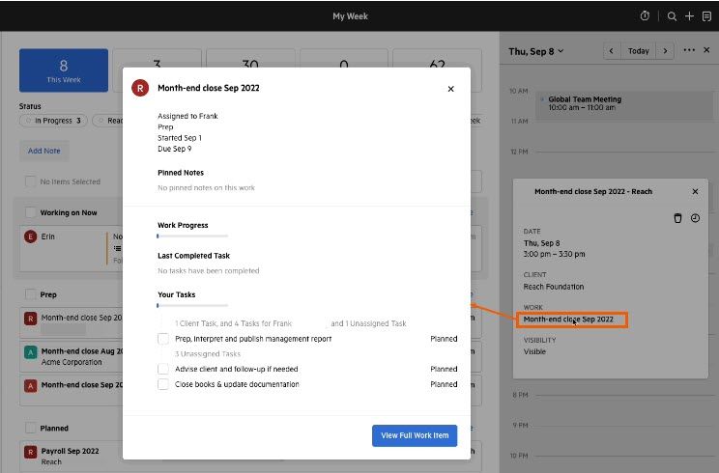Click the plus icon to add new
The image size is (719, 473).
[689, 16]
